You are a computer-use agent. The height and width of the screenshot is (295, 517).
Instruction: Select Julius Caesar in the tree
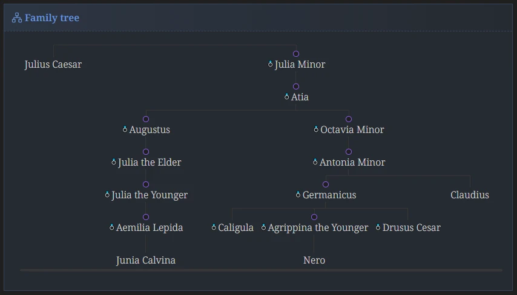point(53,64)
